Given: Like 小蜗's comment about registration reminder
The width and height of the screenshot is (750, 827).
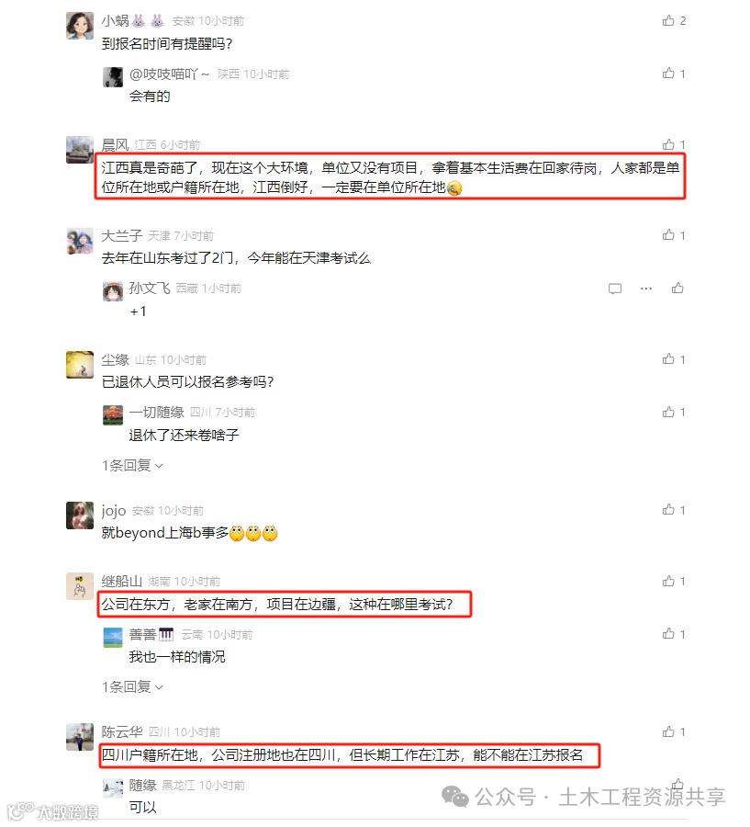Looking at the screenshot, I should [x=668, y=20].
